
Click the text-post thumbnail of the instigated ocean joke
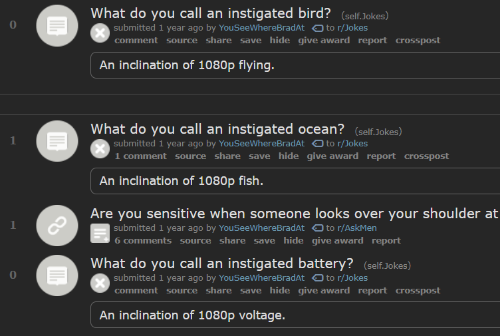[x=57, y=141]
